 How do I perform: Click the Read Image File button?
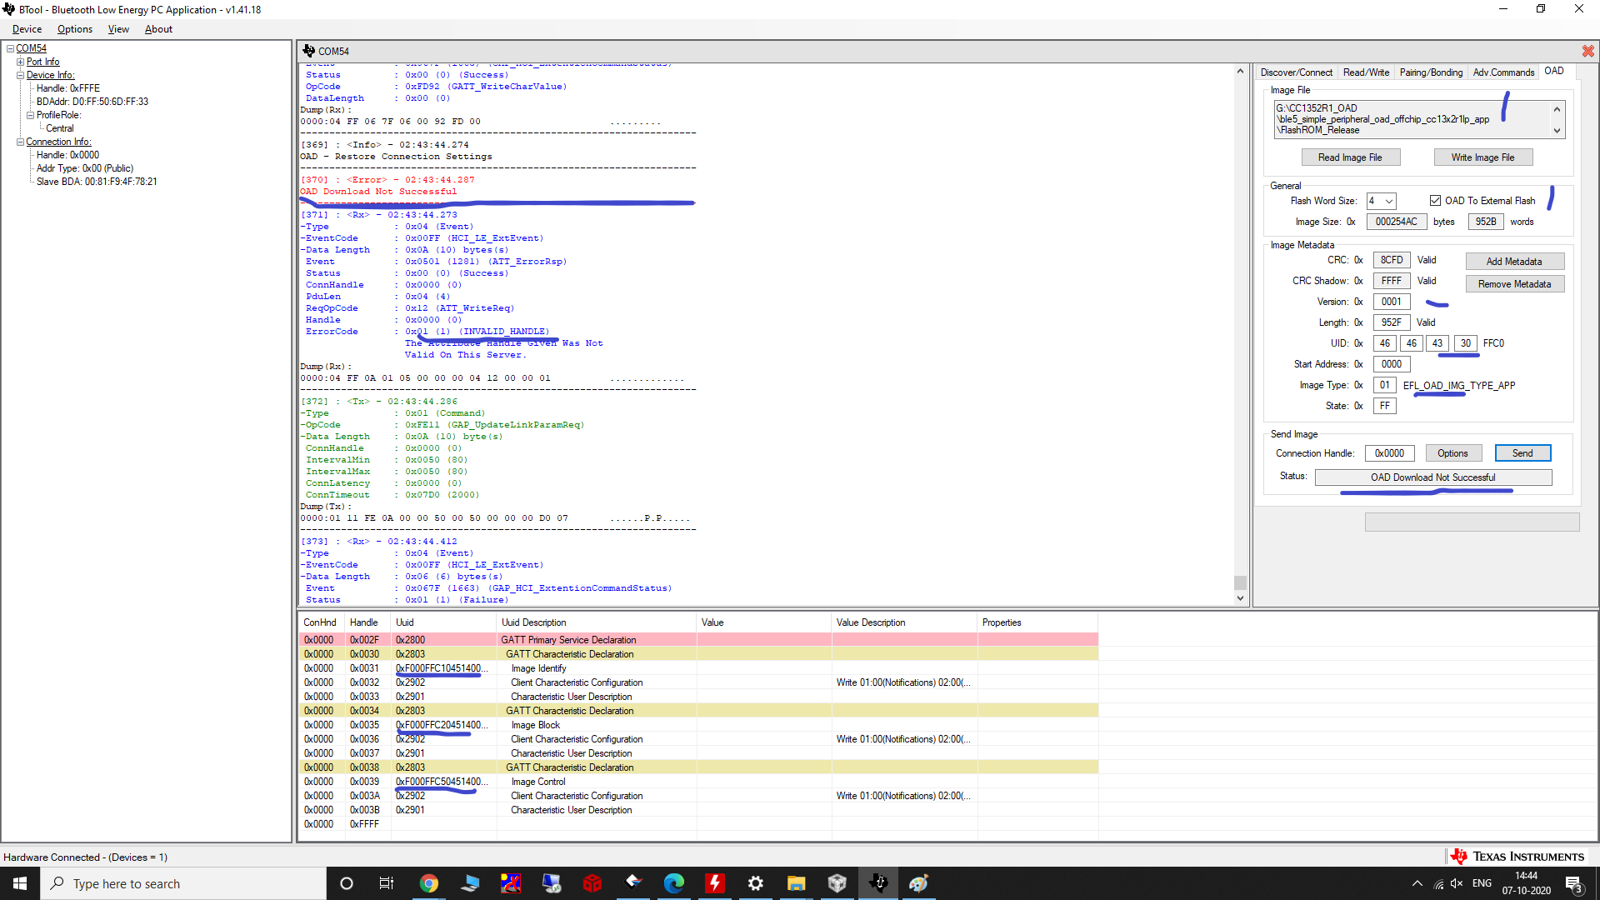coord(1350,157)
